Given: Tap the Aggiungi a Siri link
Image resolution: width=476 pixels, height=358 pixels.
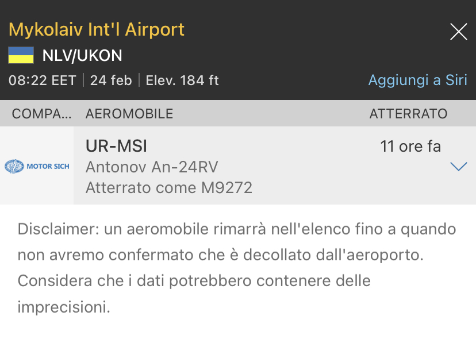Looking at the screenshot, I should click(417, 80).
